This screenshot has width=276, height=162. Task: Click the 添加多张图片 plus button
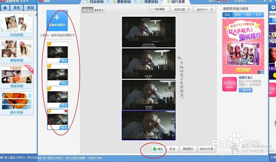(57, 20)
